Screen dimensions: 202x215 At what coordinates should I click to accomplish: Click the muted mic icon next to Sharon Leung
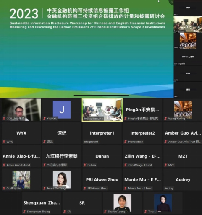(x=105, y=212)
